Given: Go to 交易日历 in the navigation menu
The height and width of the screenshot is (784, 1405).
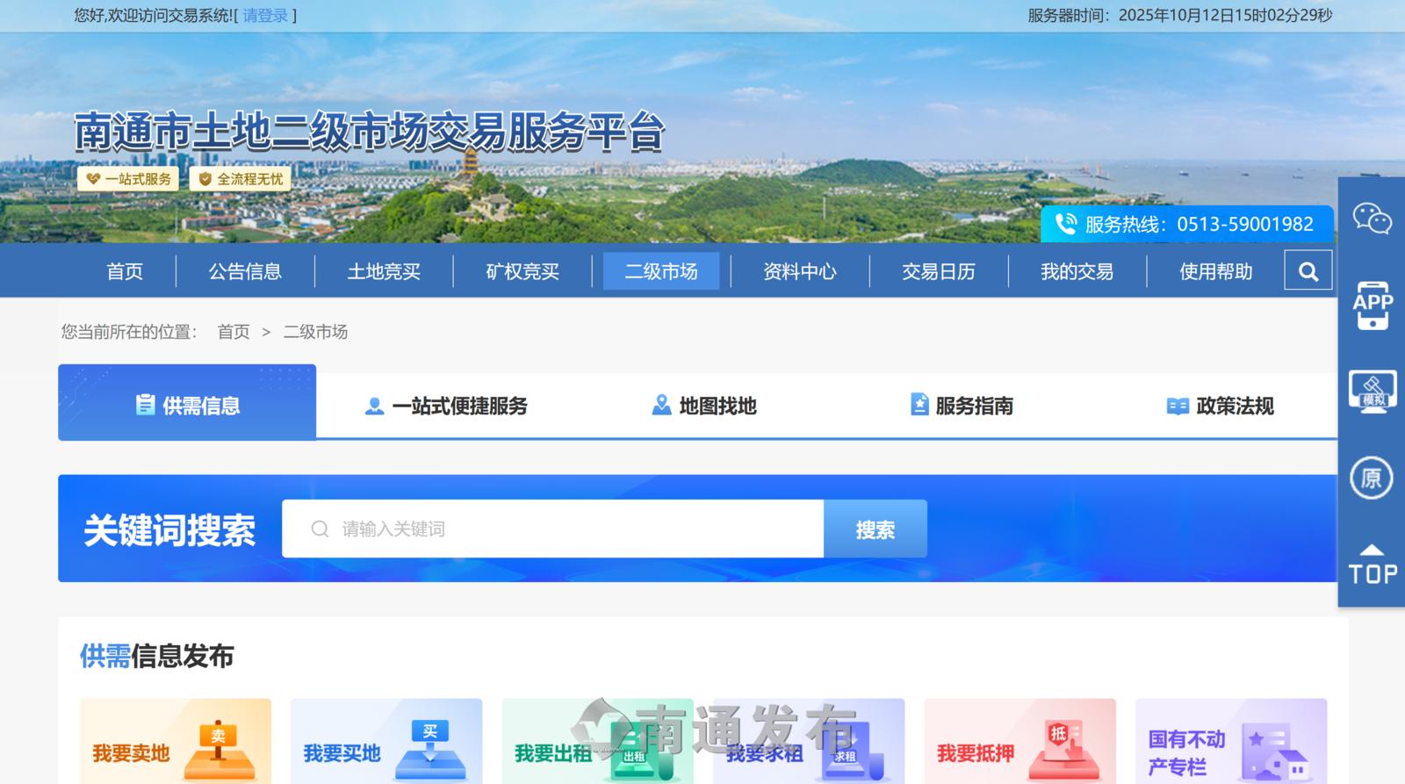Looking at the screenshot, I should coord(938,271).
